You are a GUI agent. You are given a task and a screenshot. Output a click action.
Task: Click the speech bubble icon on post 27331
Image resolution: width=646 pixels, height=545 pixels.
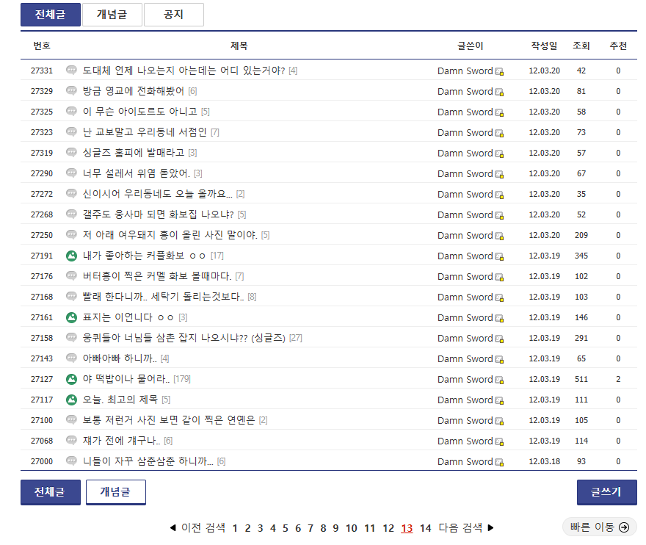coord(71,71)
